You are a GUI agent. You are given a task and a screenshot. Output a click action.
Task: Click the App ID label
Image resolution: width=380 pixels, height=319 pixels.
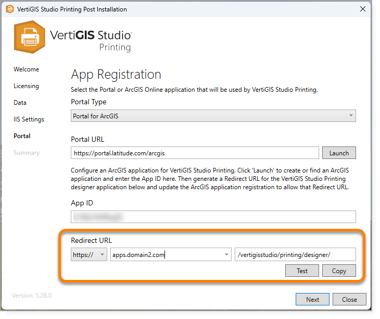click(x=82, y=203)
